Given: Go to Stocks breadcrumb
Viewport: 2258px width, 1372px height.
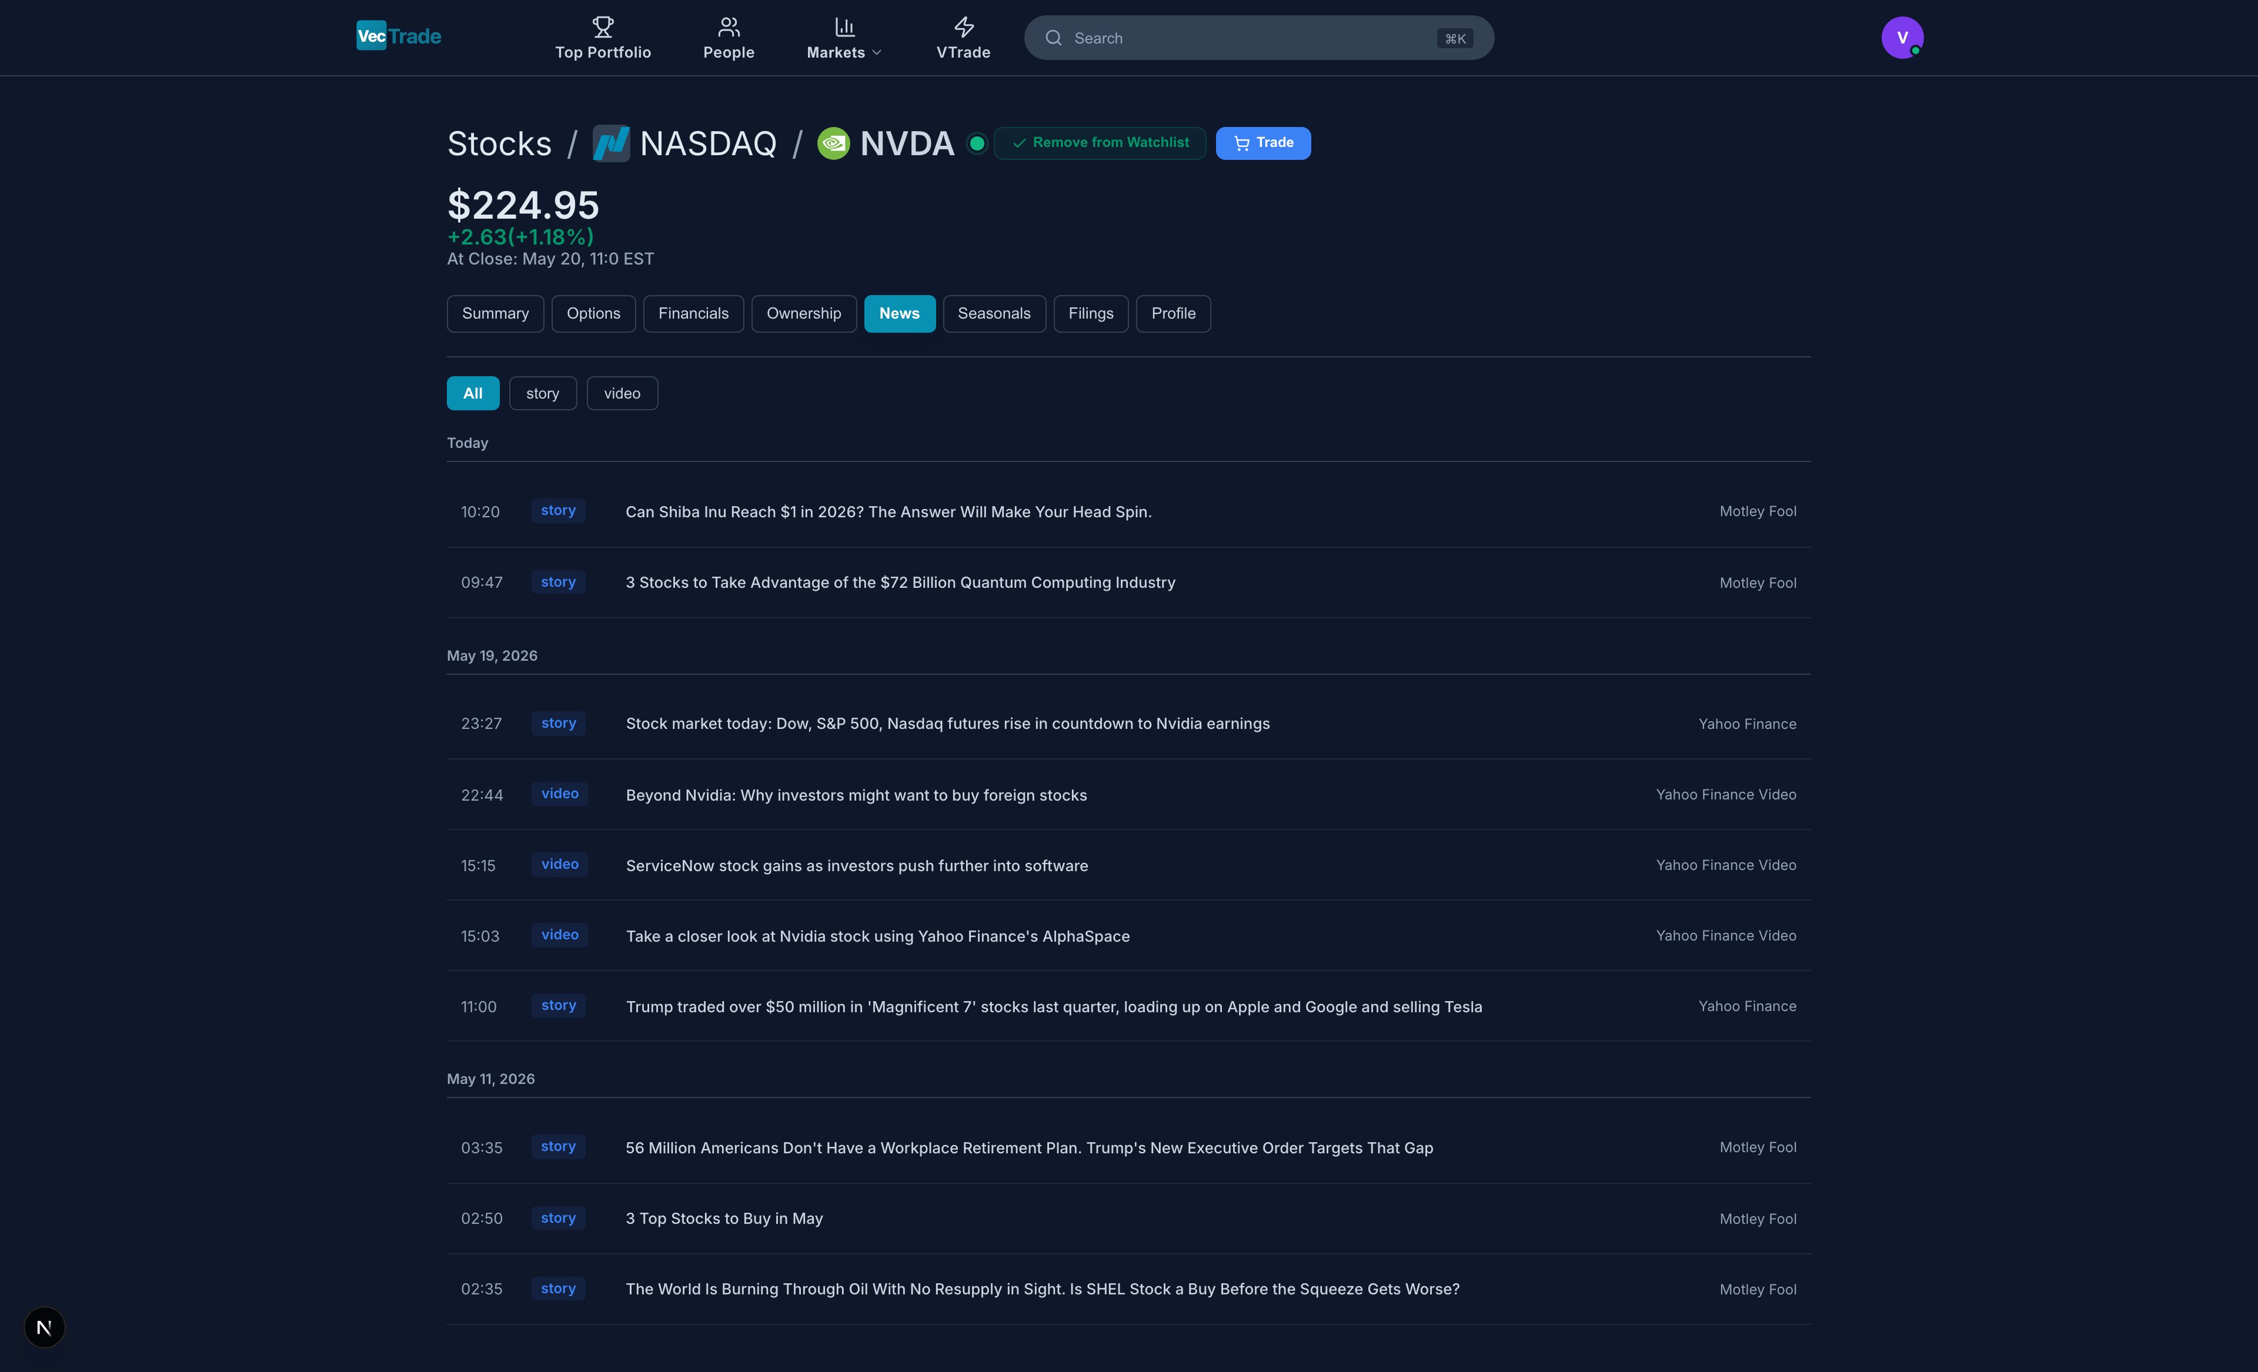Looking at the screenshot, I should coord(499,144).
